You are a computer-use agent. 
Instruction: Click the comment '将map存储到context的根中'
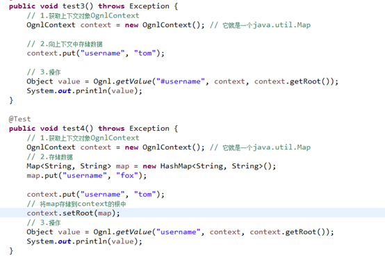[76, 204]
